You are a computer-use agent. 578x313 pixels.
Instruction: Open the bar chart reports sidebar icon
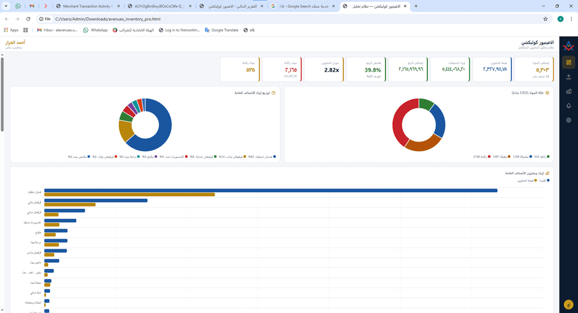tap(568, 91)
